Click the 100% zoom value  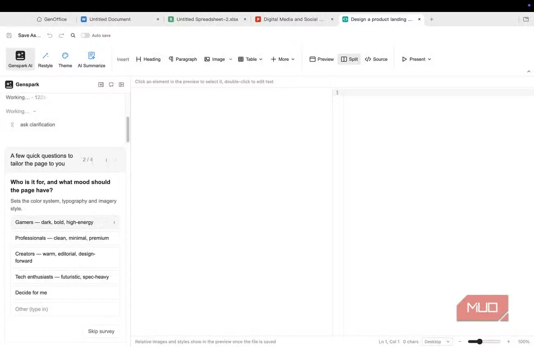pos(523,342)
